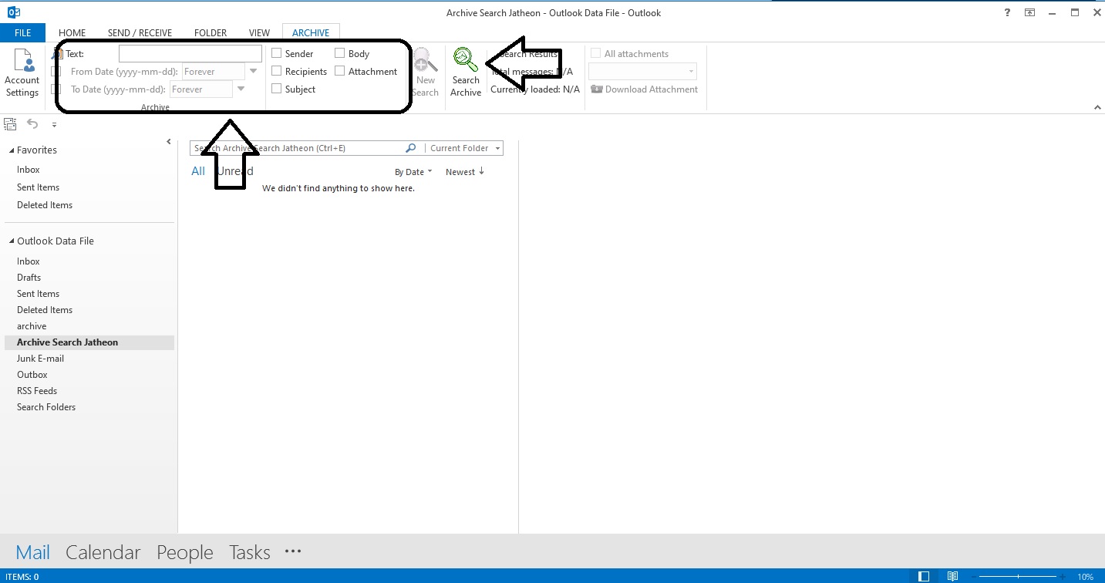Open Ribbon Display Options icon
This screenshot has width=1105, height=583.
coord(1029,13)
